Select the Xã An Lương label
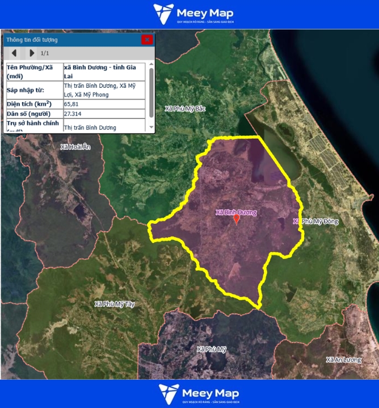This screenshot has height=408, width=379. click(343, 359)
